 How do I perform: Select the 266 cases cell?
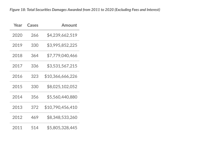click(35, 35)
